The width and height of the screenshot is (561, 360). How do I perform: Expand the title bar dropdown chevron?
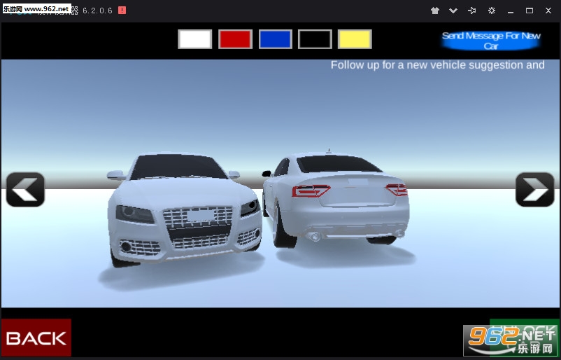453,11
